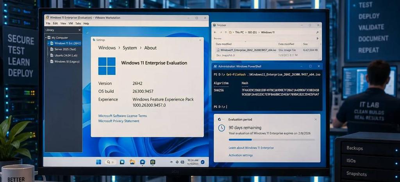The image size is (400, 182).
Task: Select Server 2025 (Test) VM
Action: click(x=65, y=49)
